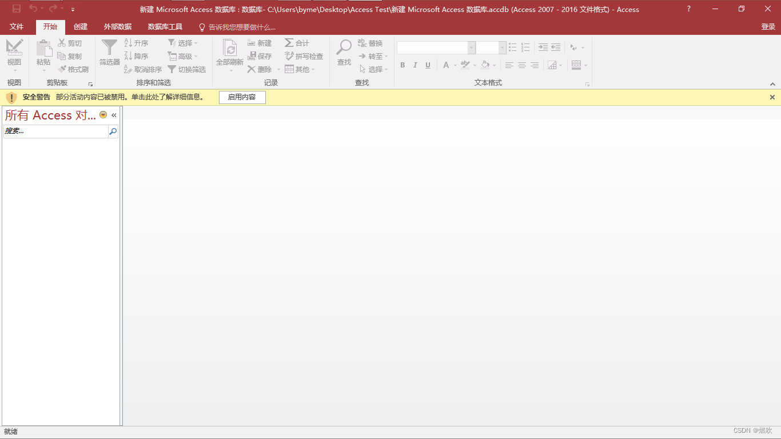Expand the 删除 dropdown arrow

279,70
